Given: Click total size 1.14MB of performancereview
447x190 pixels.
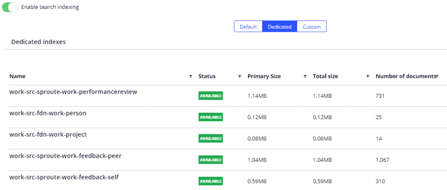Looking at the screenshot, I should [322, 96].
